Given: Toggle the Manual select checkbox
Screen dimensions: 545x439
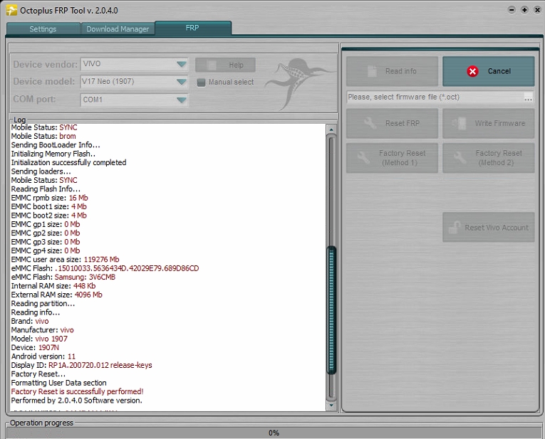Looking at the screenshot, I should pyautogui.click(x=201, y=83).
